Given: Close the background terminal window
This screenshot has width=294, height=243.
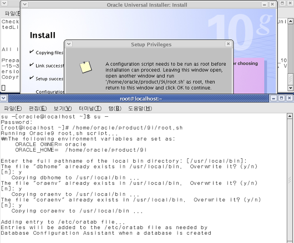Looking at the screenshot, I should click(291, 3).
